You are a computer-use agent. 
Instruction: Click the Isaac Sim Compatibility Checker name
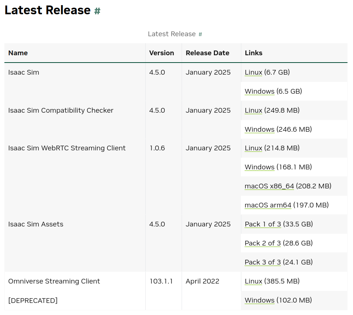[61, 110]
